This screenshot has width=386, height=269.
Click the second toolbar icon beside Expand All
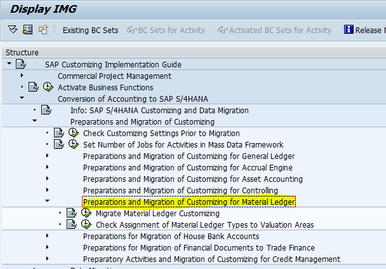click(28, 30)
